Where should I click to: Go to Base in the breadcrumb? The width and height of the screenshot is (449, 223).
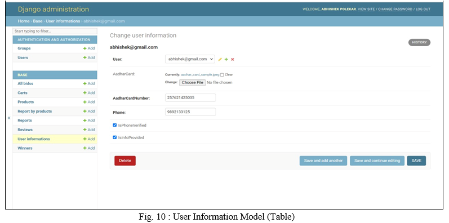point(38,21)
